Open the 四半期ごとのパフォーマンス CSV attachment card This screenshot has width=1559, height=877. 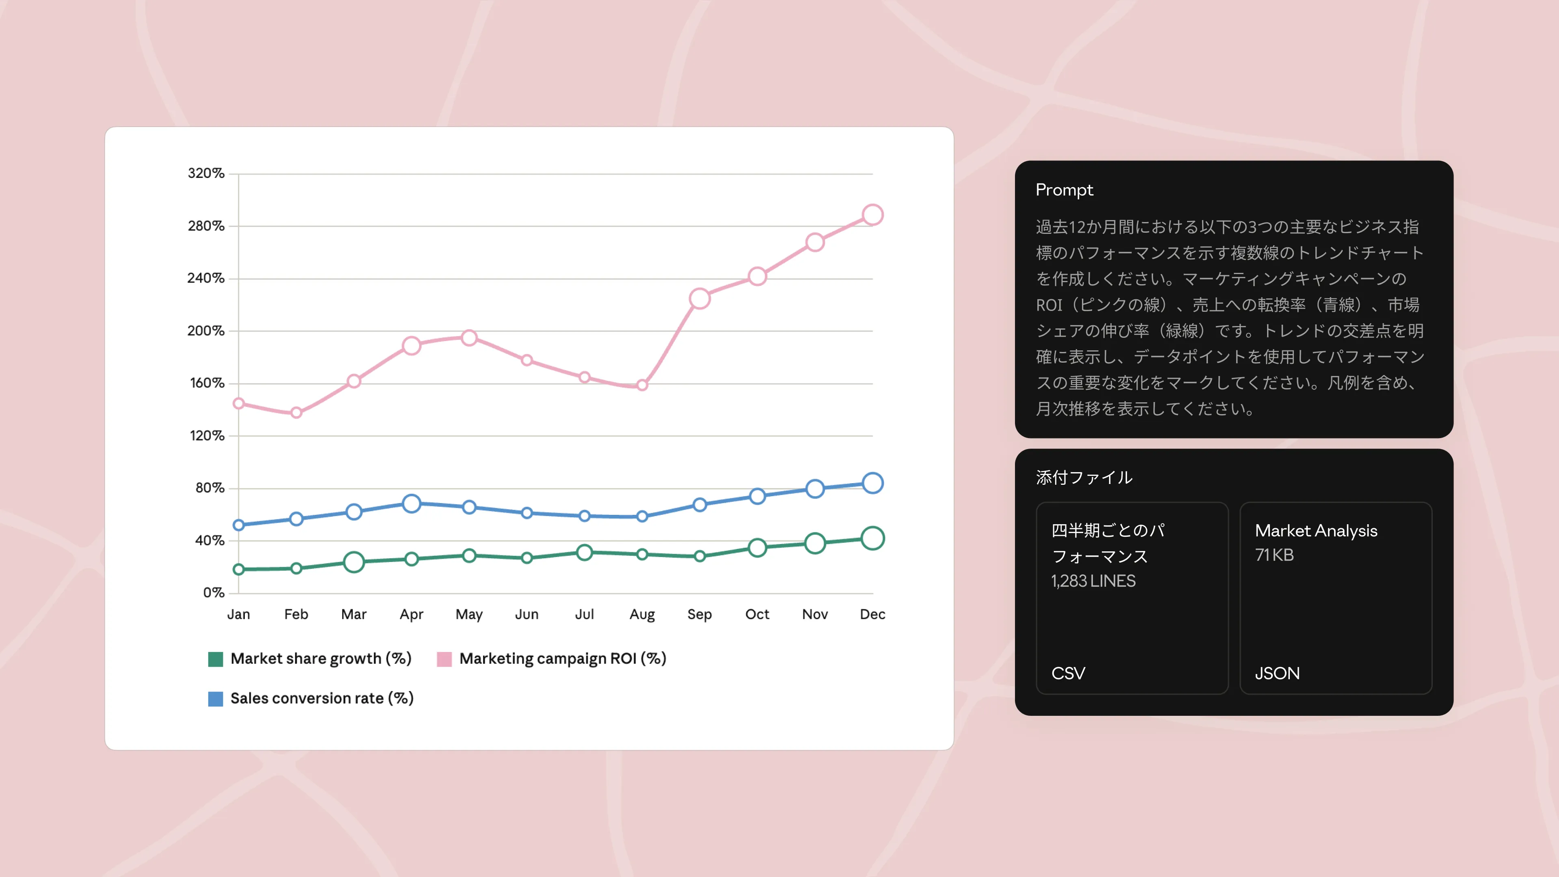1132,598
